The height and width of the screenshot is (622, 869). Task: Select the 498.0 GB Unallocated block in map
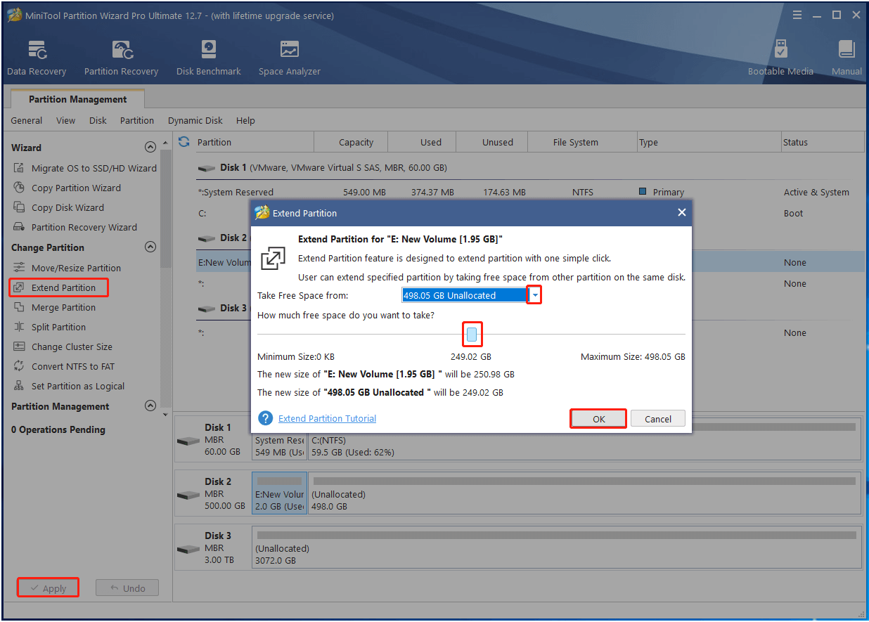(585, 493)
